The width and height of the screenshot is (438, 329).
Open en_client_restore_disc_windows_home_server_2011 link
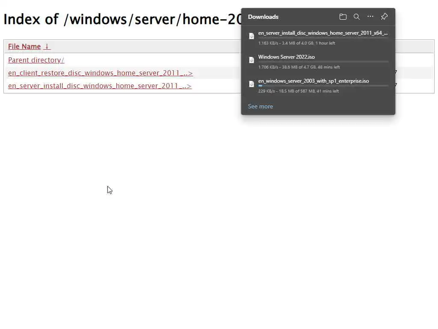(x=100, y=73)
